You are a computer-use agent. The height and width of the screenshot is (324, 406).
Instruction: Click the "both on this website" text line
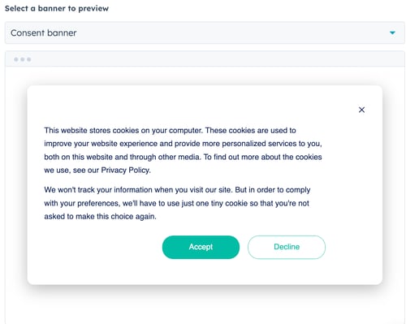pos(183,157)
